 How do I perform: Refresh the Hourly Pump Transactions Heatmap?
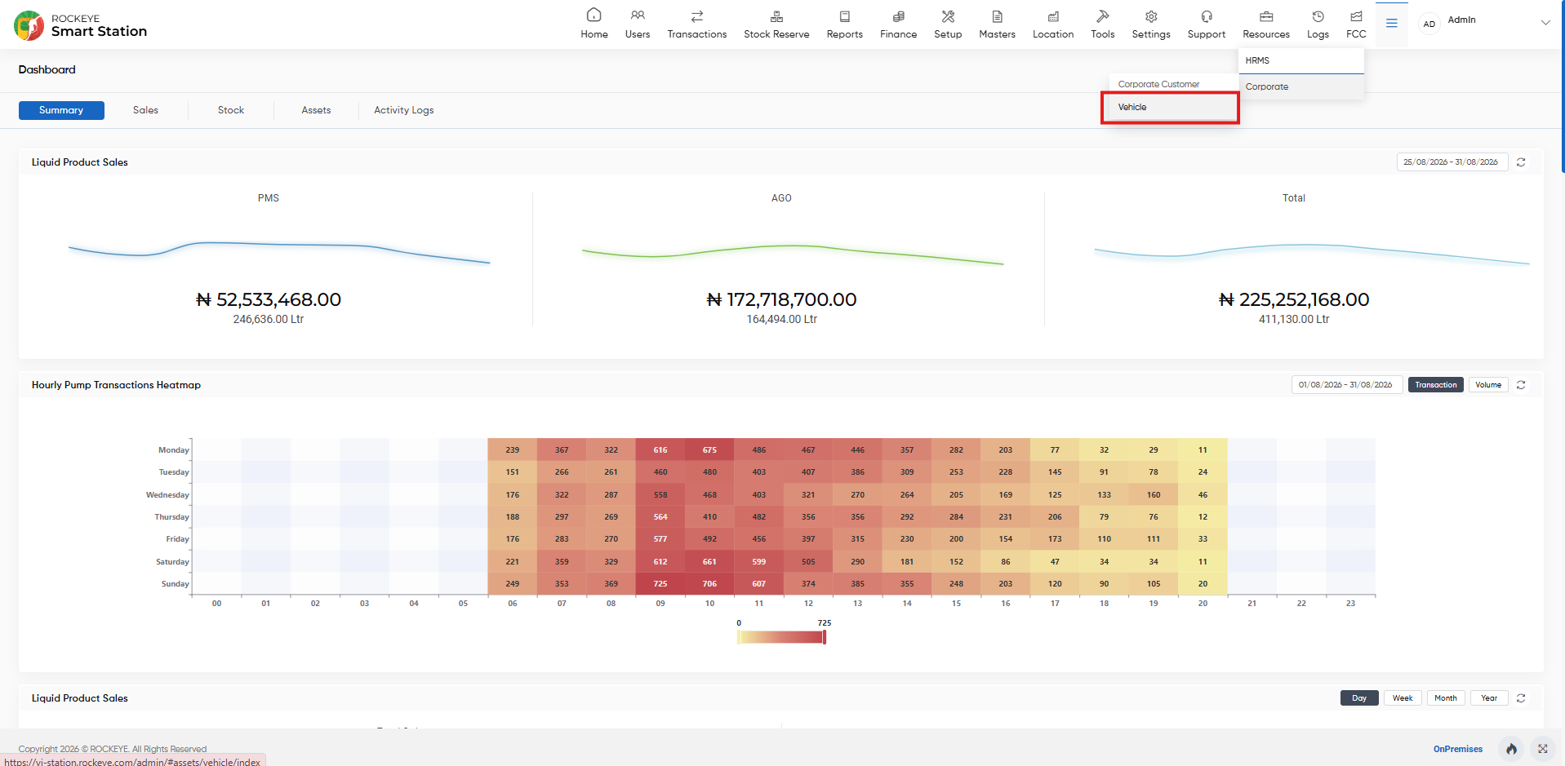point(1521,385)
